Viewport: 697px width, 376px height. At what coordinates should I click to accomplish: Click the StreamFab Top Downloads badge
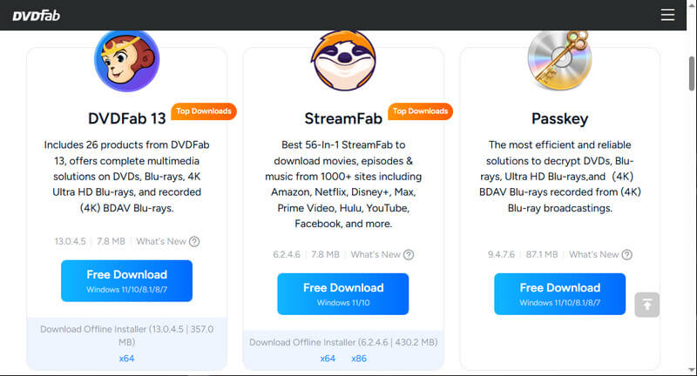(x=420, y=111)
